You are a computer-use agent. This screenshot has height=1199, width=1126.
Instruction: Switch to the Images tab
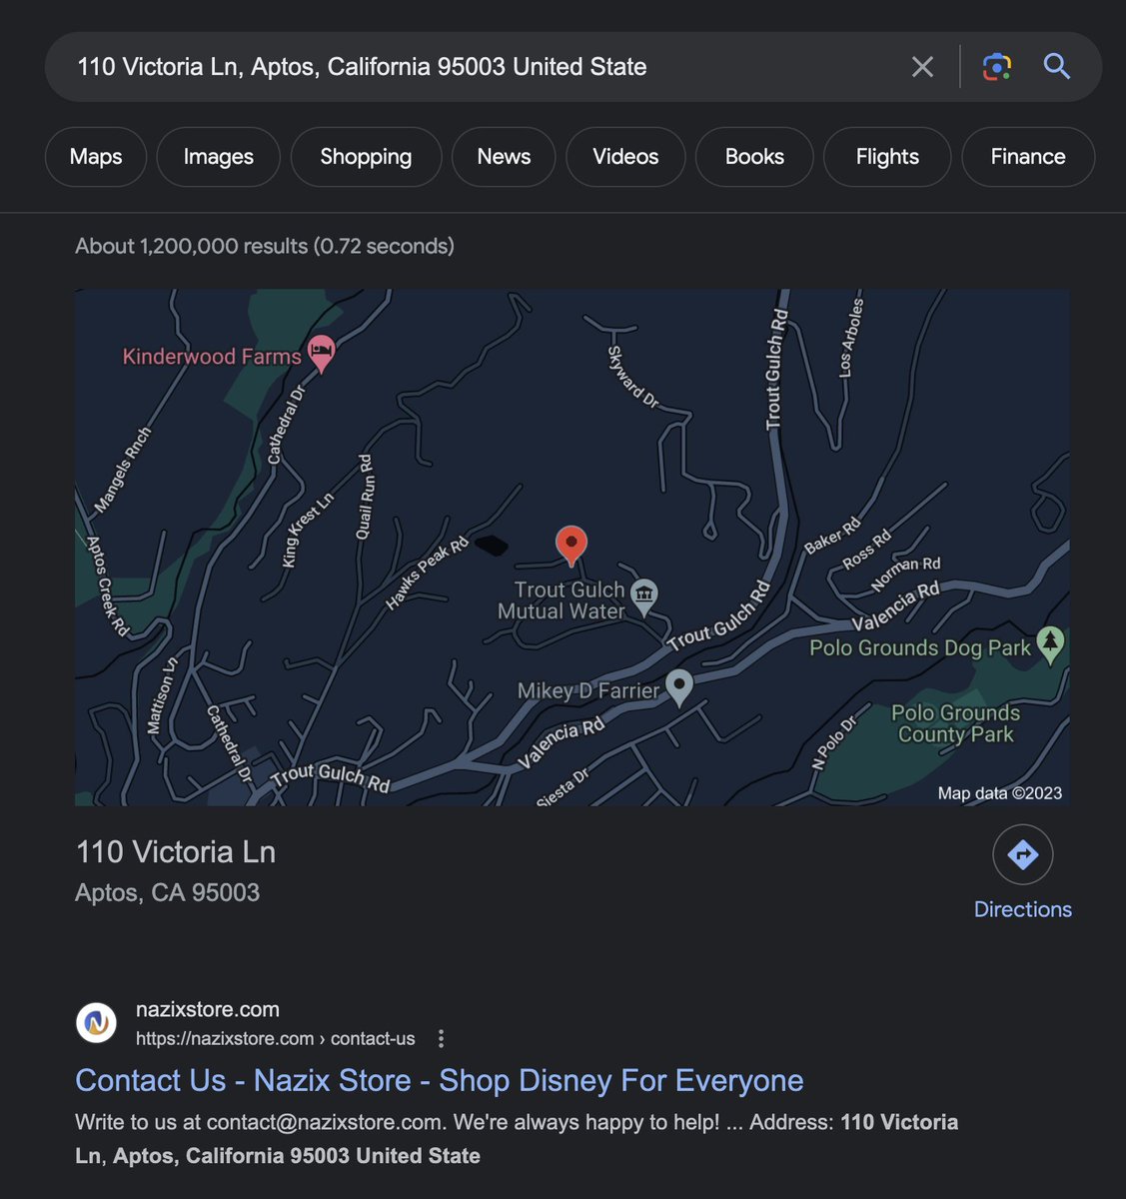pyautogui.click(x=219, y=157)
